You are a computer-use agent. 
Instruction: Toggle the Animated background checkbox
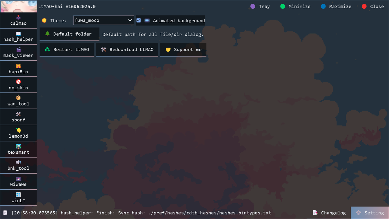pyautogui.click(x=139, y=20)
